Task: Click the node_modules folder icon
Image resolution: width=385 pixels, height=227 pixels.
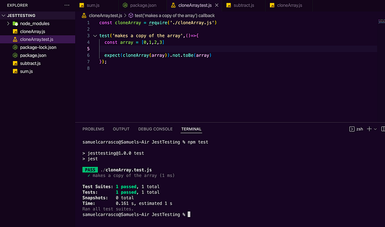Action: click(15, 24)
